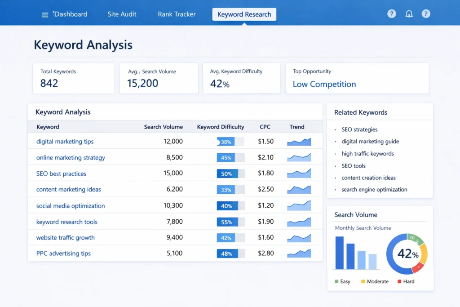
Task: Open the digital marketing tips keyword
Action: click(x=65, y=141)
